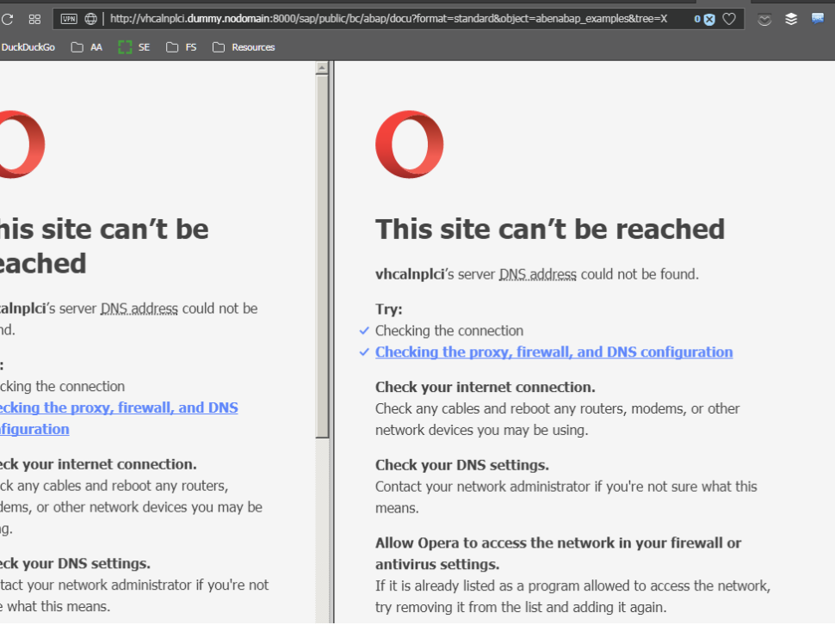This screenshot has height=625, width=835.
Task: Click the DNS configuration link in left window
Action: coord(120,407)
